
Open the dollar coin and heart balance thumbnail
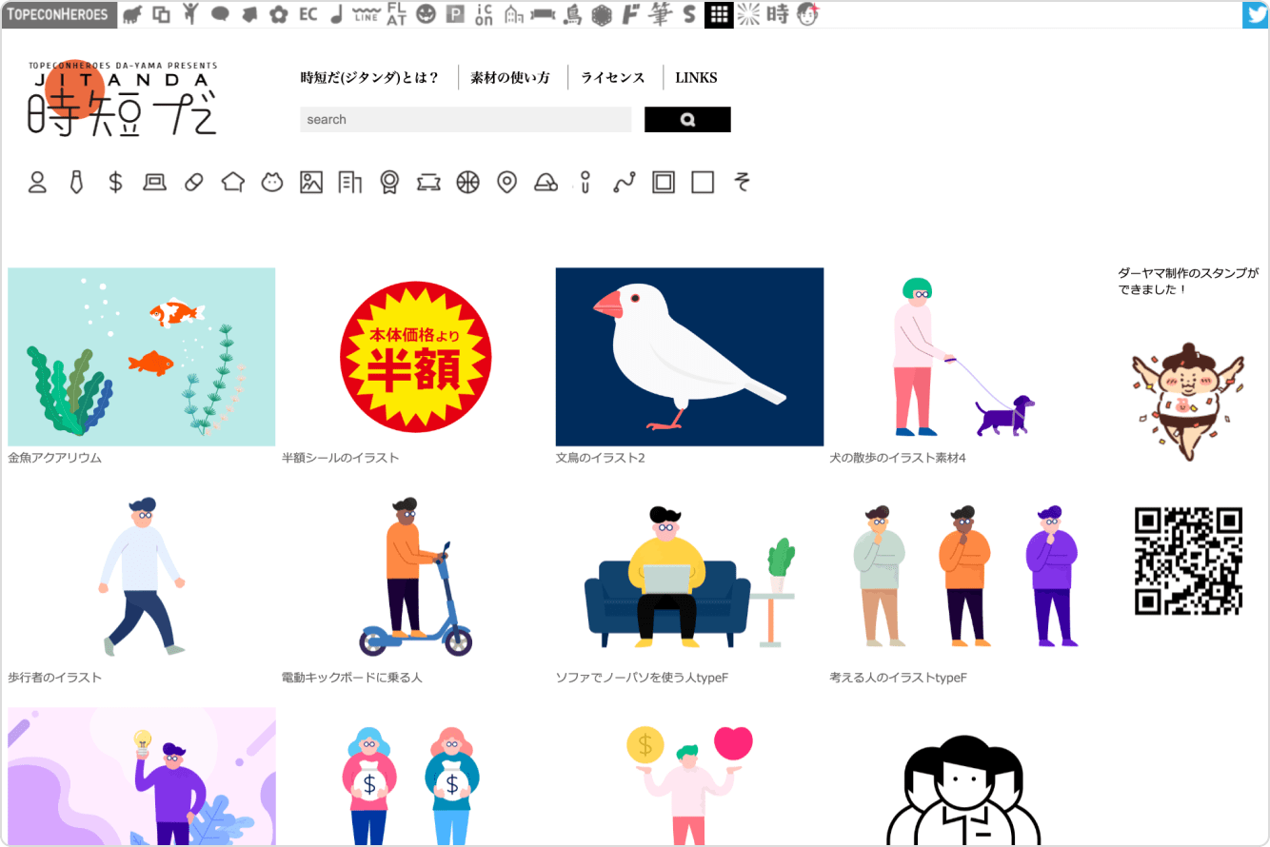point(689,785)
